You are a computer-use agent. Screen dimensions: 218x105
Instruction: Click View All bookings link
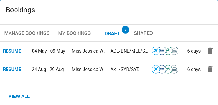pyautogui.click(x=19, y=96)
